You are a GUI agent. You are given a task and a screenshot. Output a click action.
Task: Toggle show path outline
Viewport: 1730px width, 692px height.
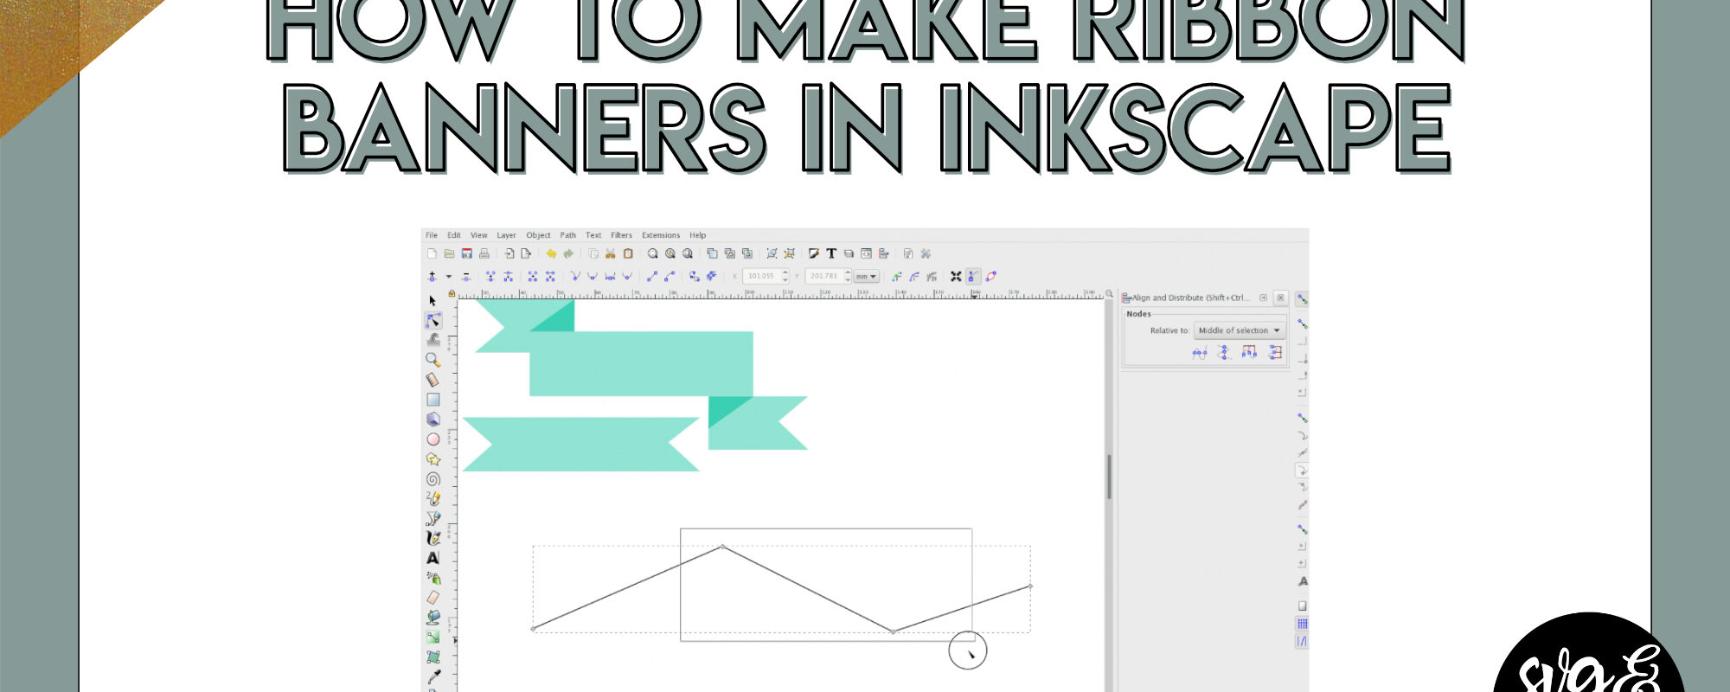[991, 276]
